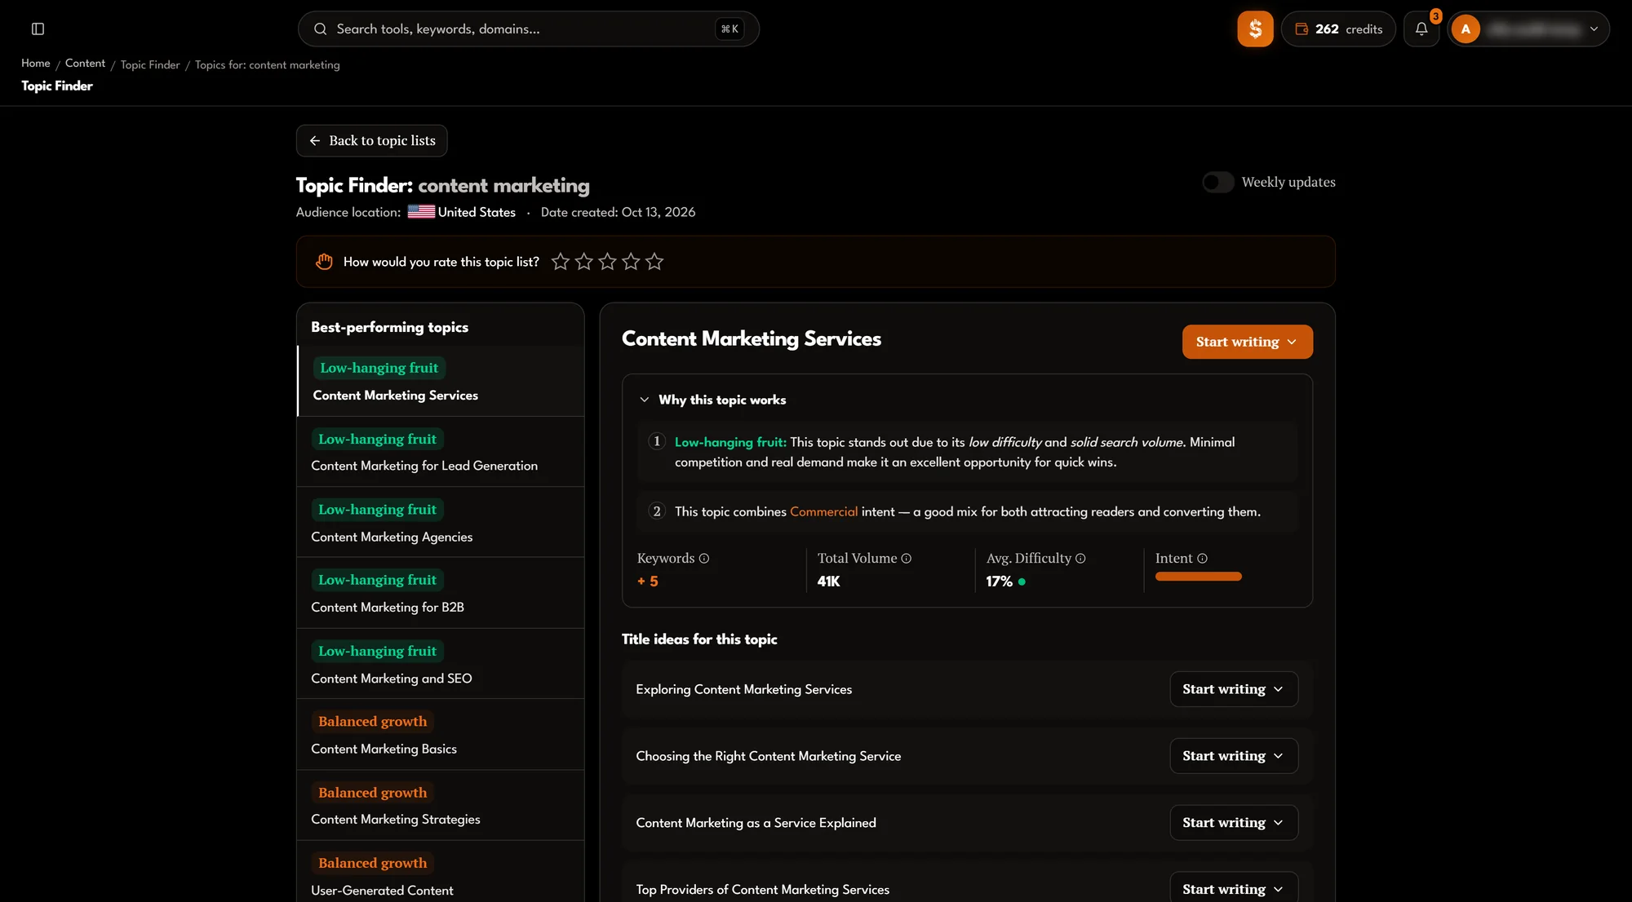Collapse the Why this topic works section
This screenshot has width=1632, height=902.
[x=644, y=400]
